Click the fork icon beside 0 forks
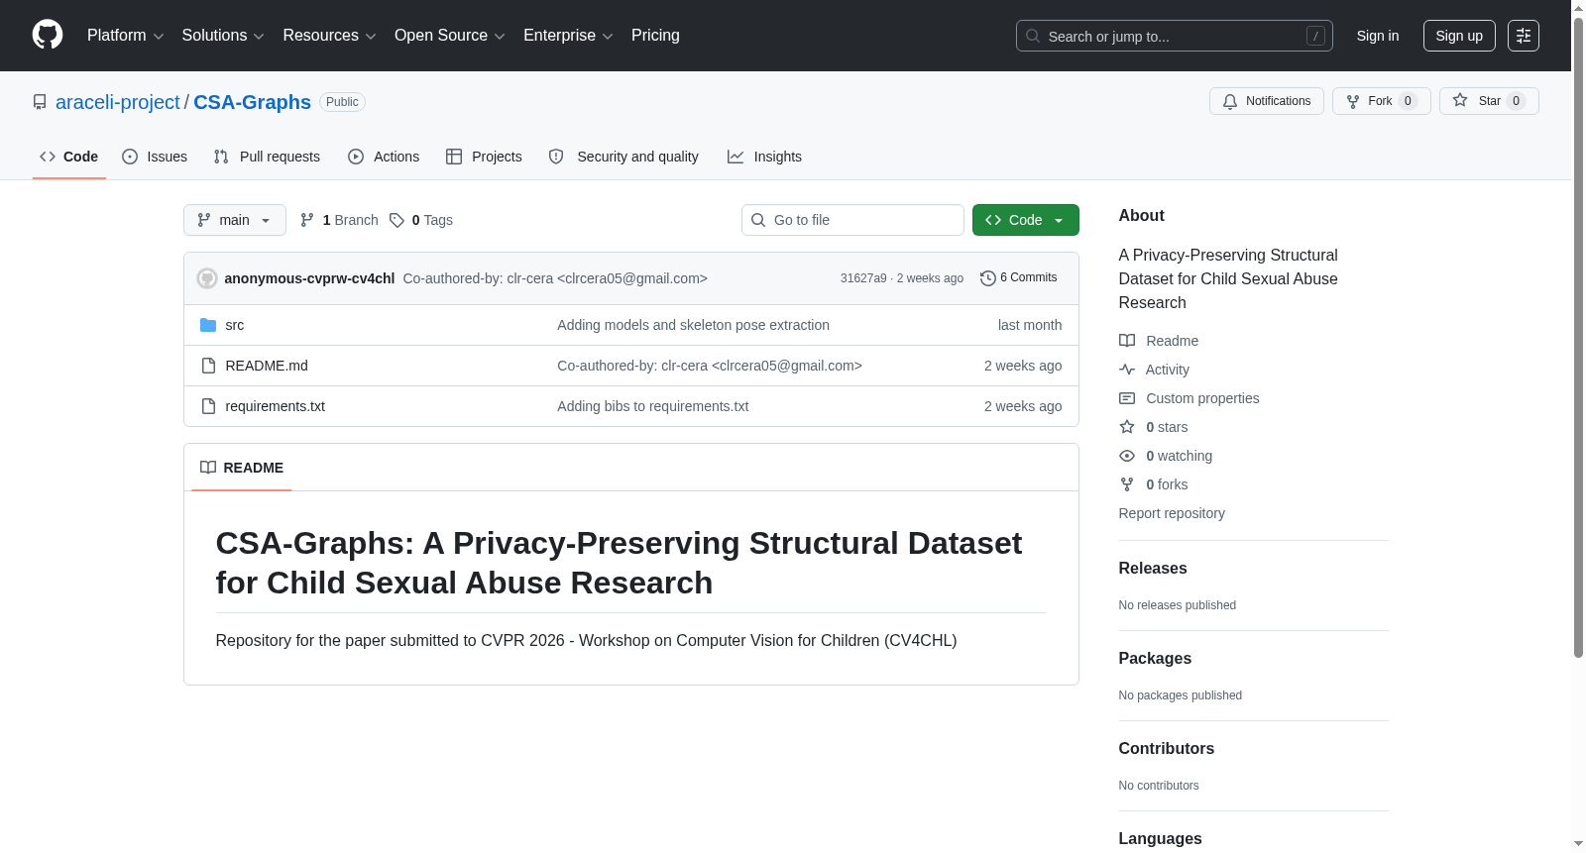This screenshot has width=1586, height=853. click(1127, 484)
